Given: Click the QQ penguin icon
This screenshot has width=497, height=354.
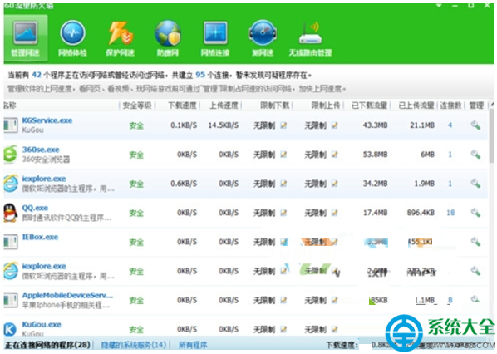Looking at the screenshot, I should [11, 213].
